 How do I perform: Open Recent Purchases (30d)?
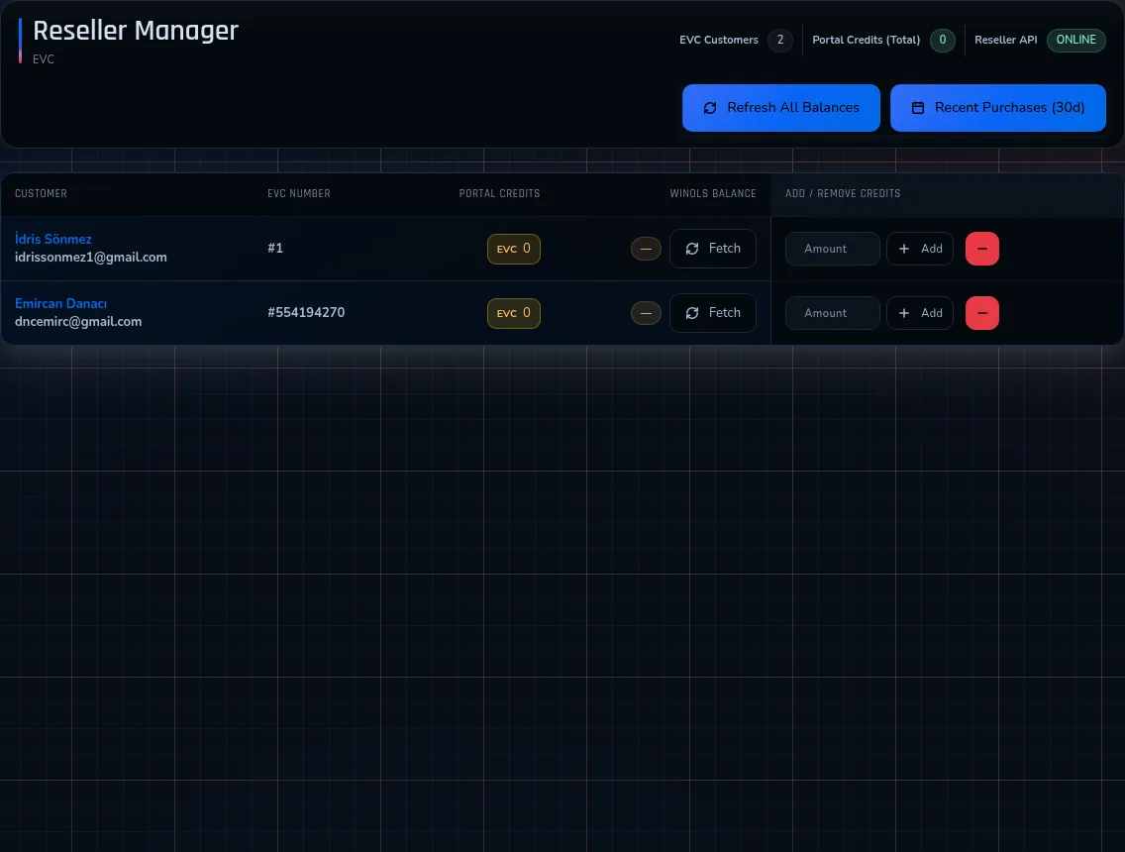point(997,108)
